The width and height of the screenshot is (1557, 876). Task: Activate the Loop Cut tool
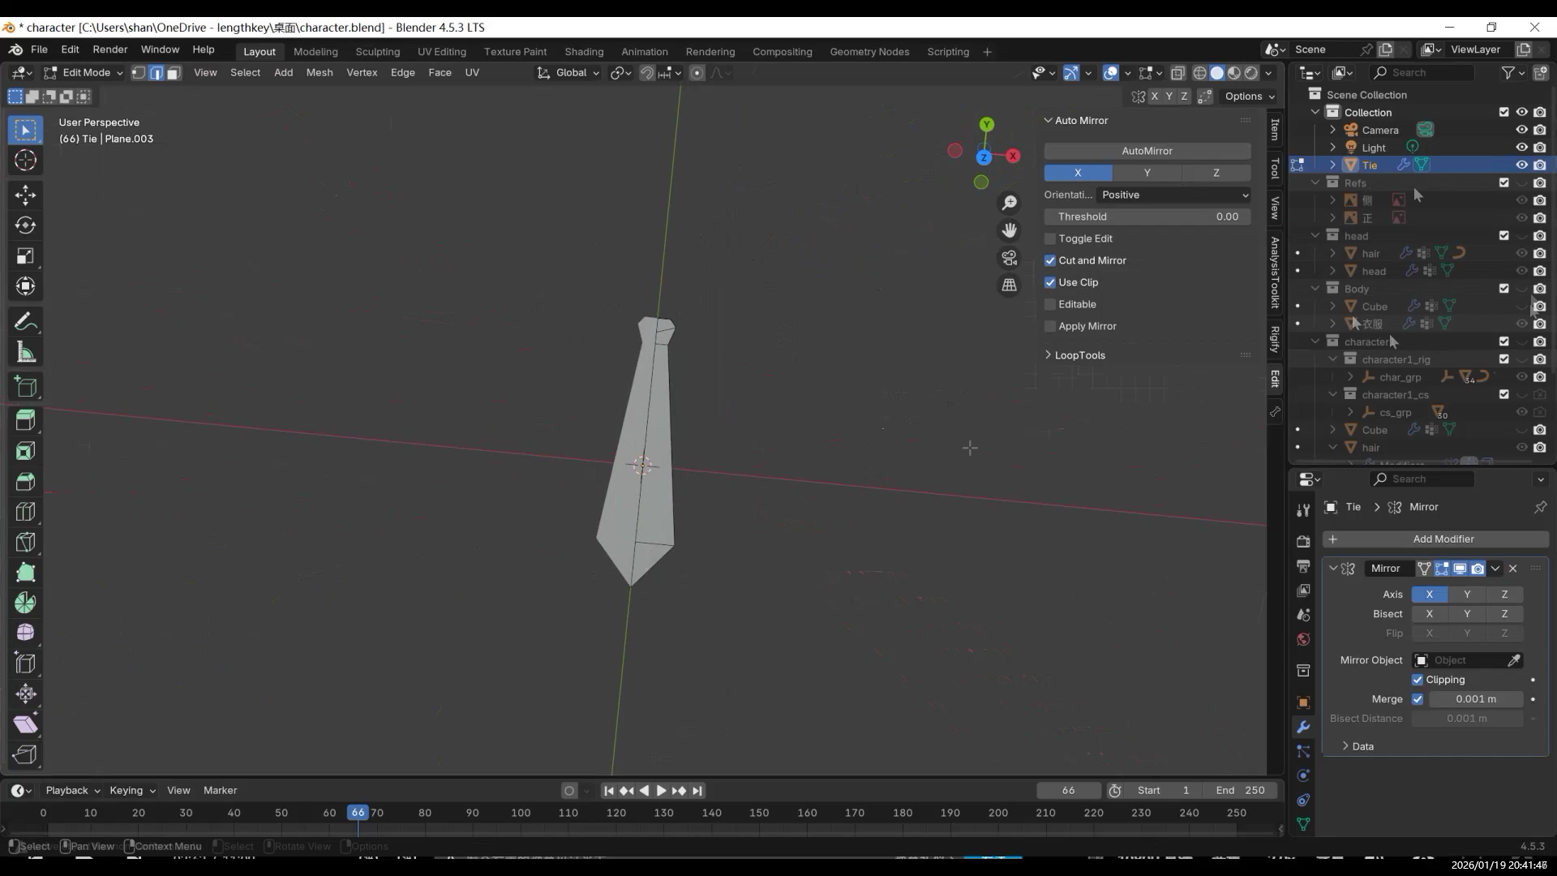(25, 512)
